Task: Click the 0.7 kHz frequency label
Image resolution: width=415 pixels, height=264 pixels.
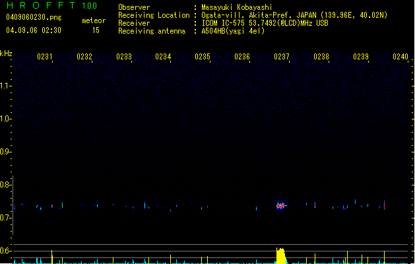Action: click(x=6, y=218)
